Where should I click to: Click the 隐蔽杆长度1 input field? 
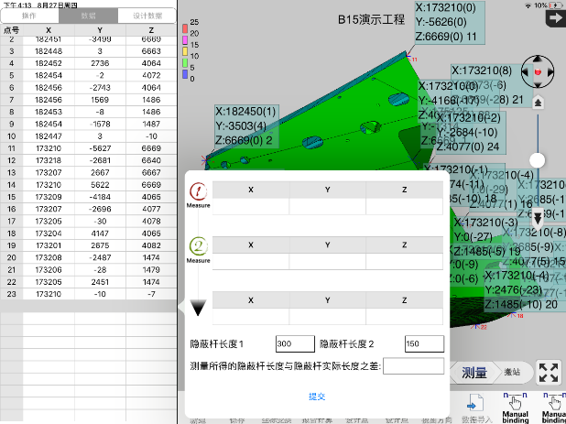click(x=295, y=343)
